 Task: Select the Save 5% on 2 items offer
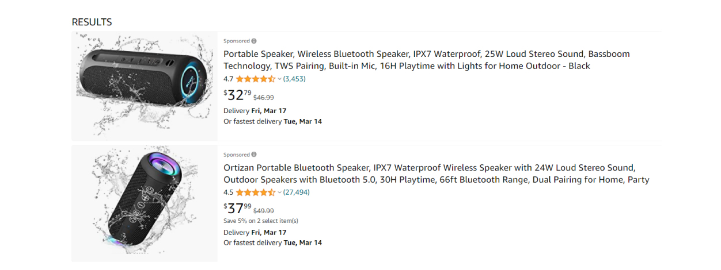[x=260, y=221]
